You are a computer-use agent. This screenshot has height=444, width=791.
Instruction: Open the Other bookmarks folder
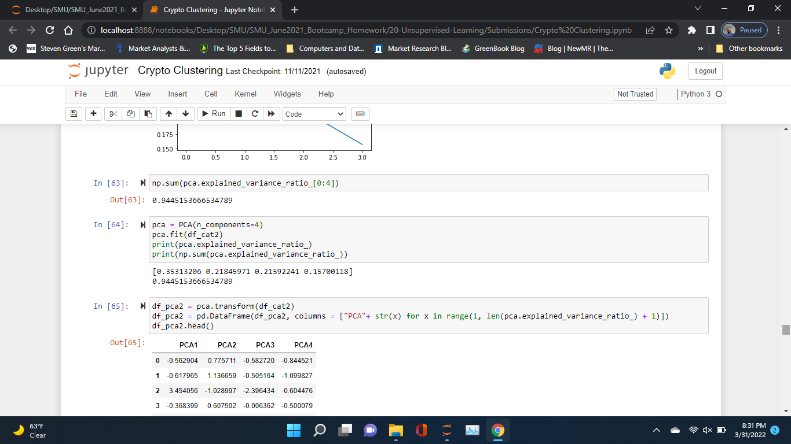(750, 49)
